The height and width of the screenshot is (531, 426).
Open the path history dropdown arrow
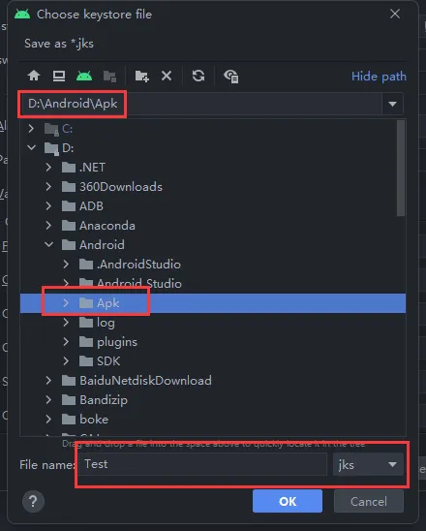point(392,104)
